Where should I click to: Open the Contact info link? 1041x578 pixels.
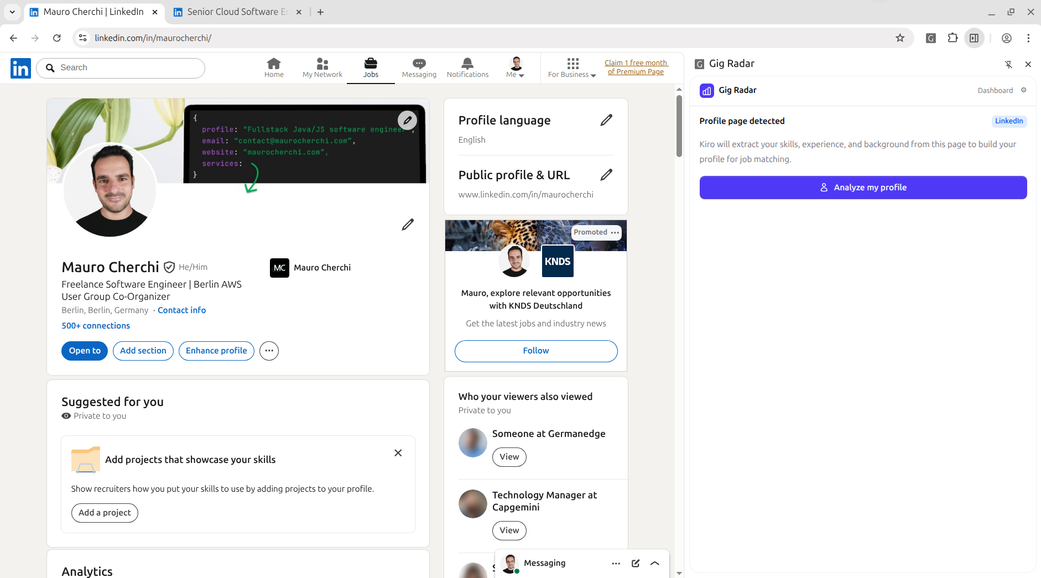(181, 310)
